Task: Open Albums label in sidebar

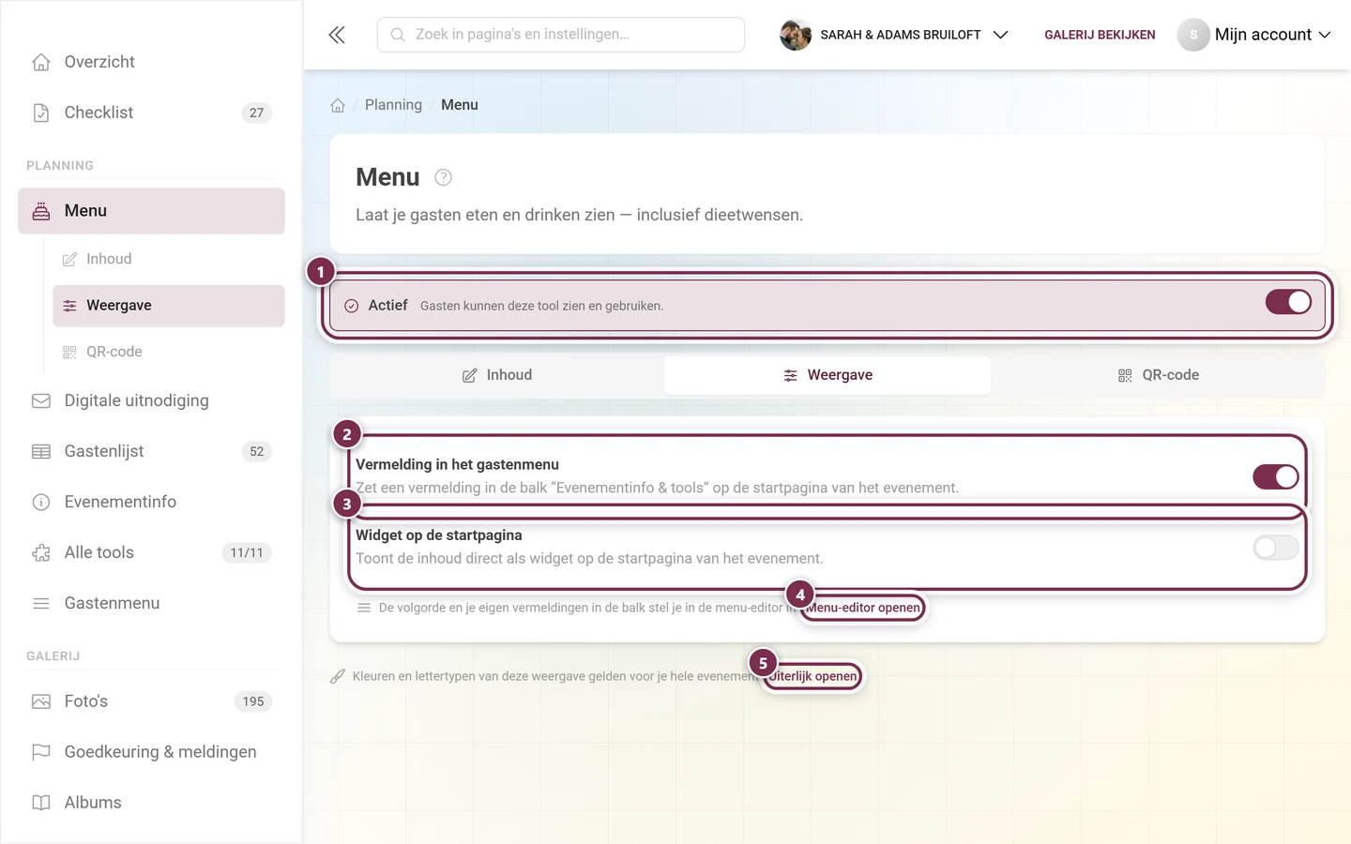Action: [93, 803]
